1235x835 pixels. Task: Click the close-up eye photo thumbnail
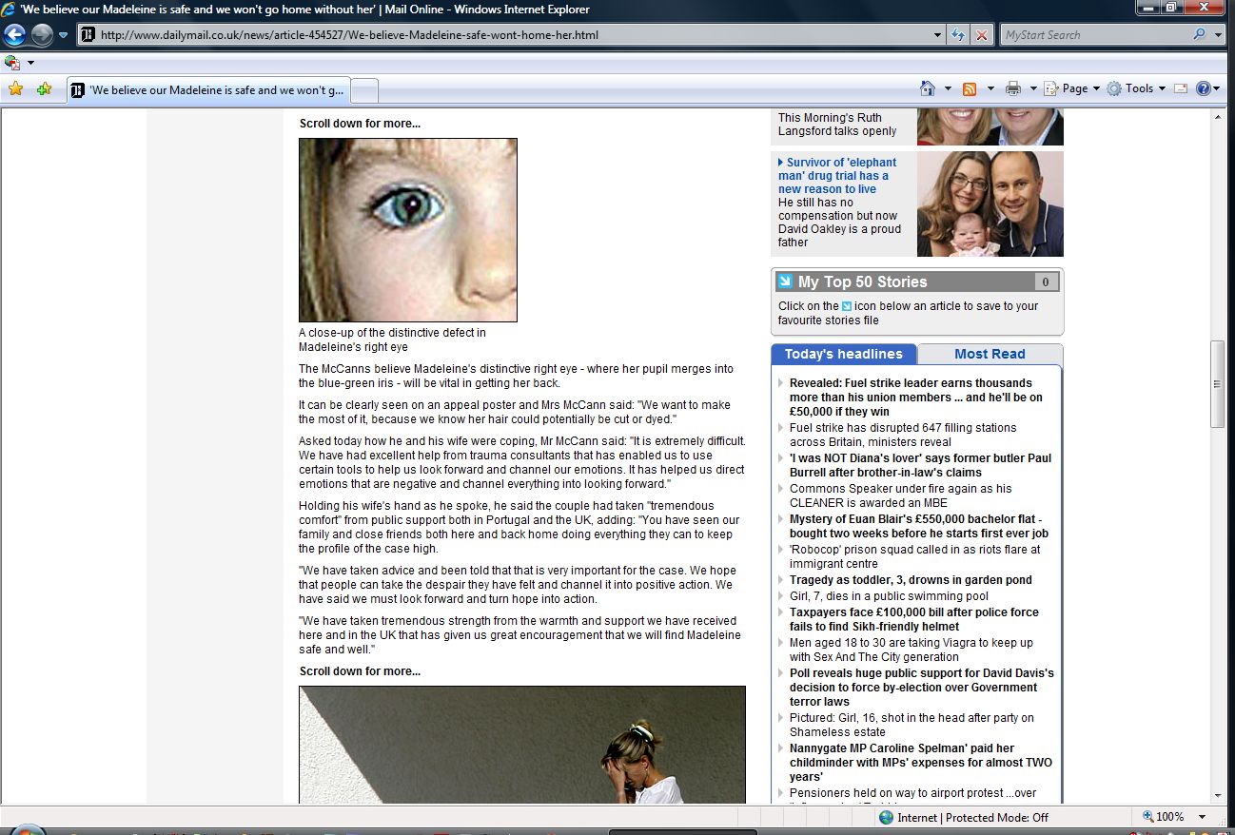408,230
